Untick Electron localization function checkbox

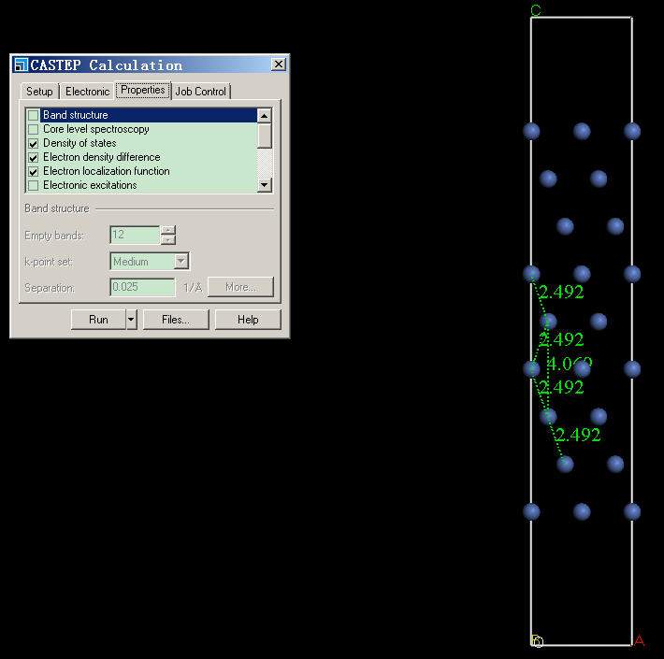(x=33, y=171)
